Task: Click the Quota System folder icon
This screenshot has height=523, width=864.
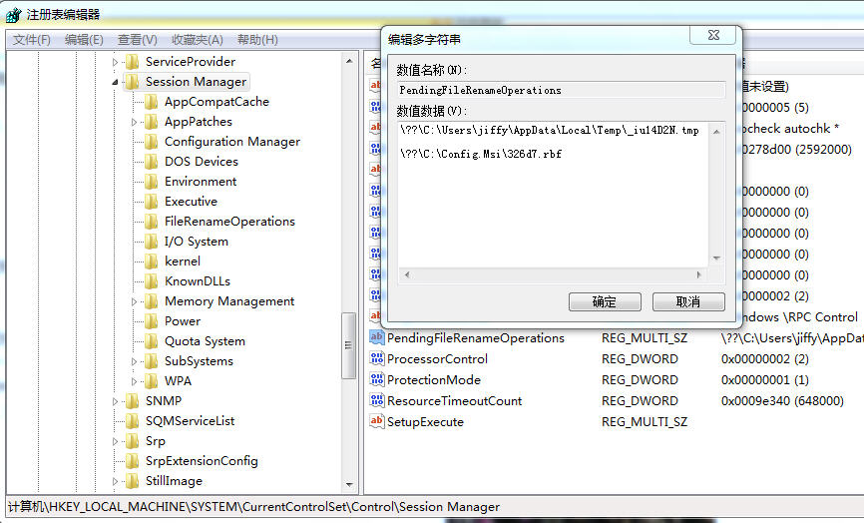Action: click(x=152, y=341)
